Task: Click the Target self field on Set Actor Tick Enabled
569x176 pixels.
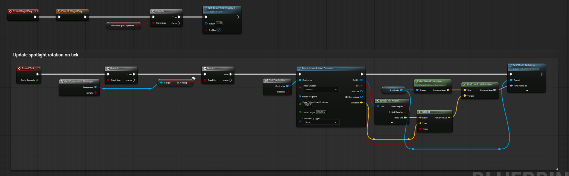Action: point(219,23)
